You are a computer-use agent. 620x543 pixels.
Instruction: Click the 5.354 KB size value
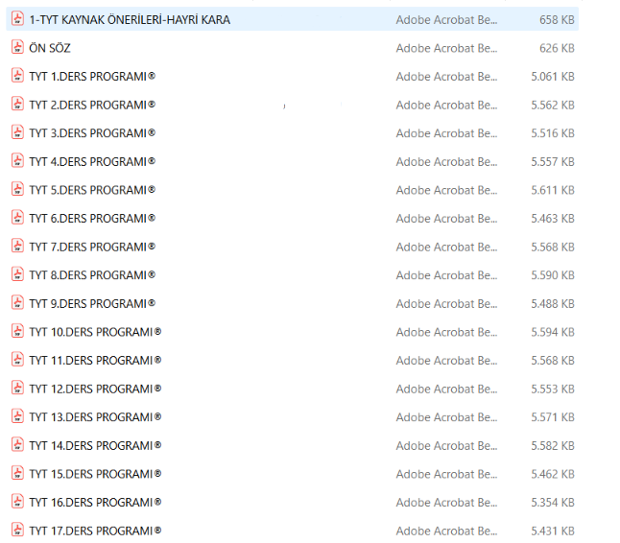[553, 503]
